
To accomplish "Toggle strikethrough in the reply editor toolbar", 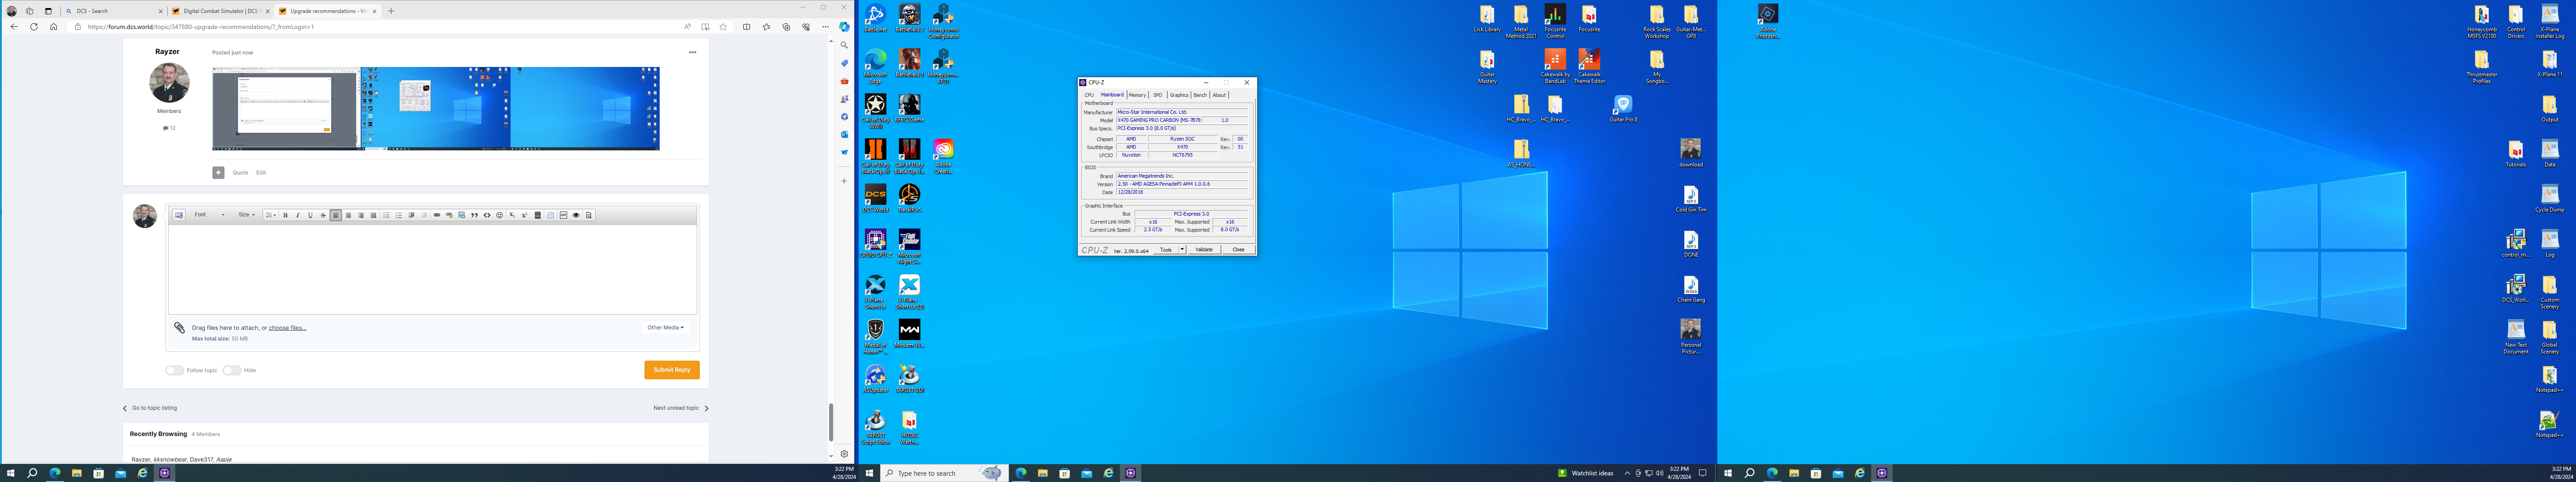I will (323, 215).
